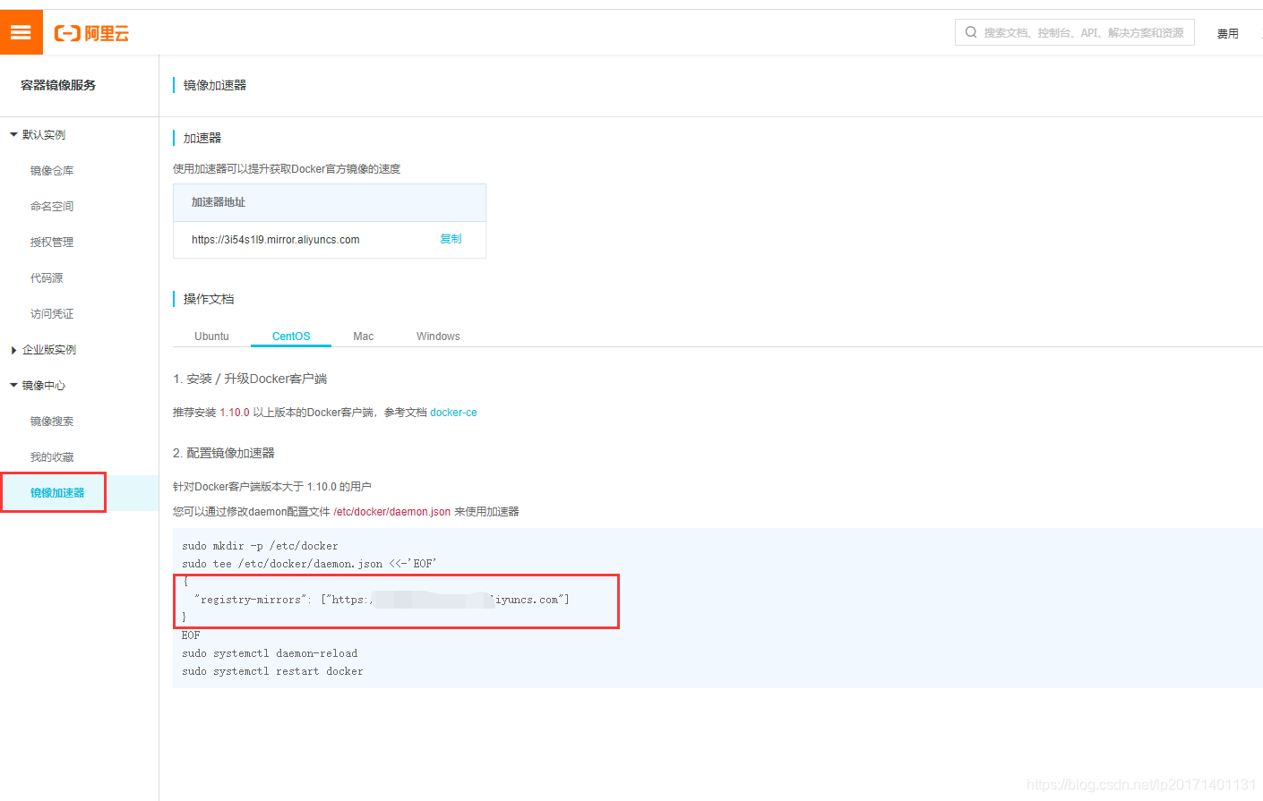
Task: Click the 容器镜像服务 title
Action: pyautogui.click(x=58, y=85)
